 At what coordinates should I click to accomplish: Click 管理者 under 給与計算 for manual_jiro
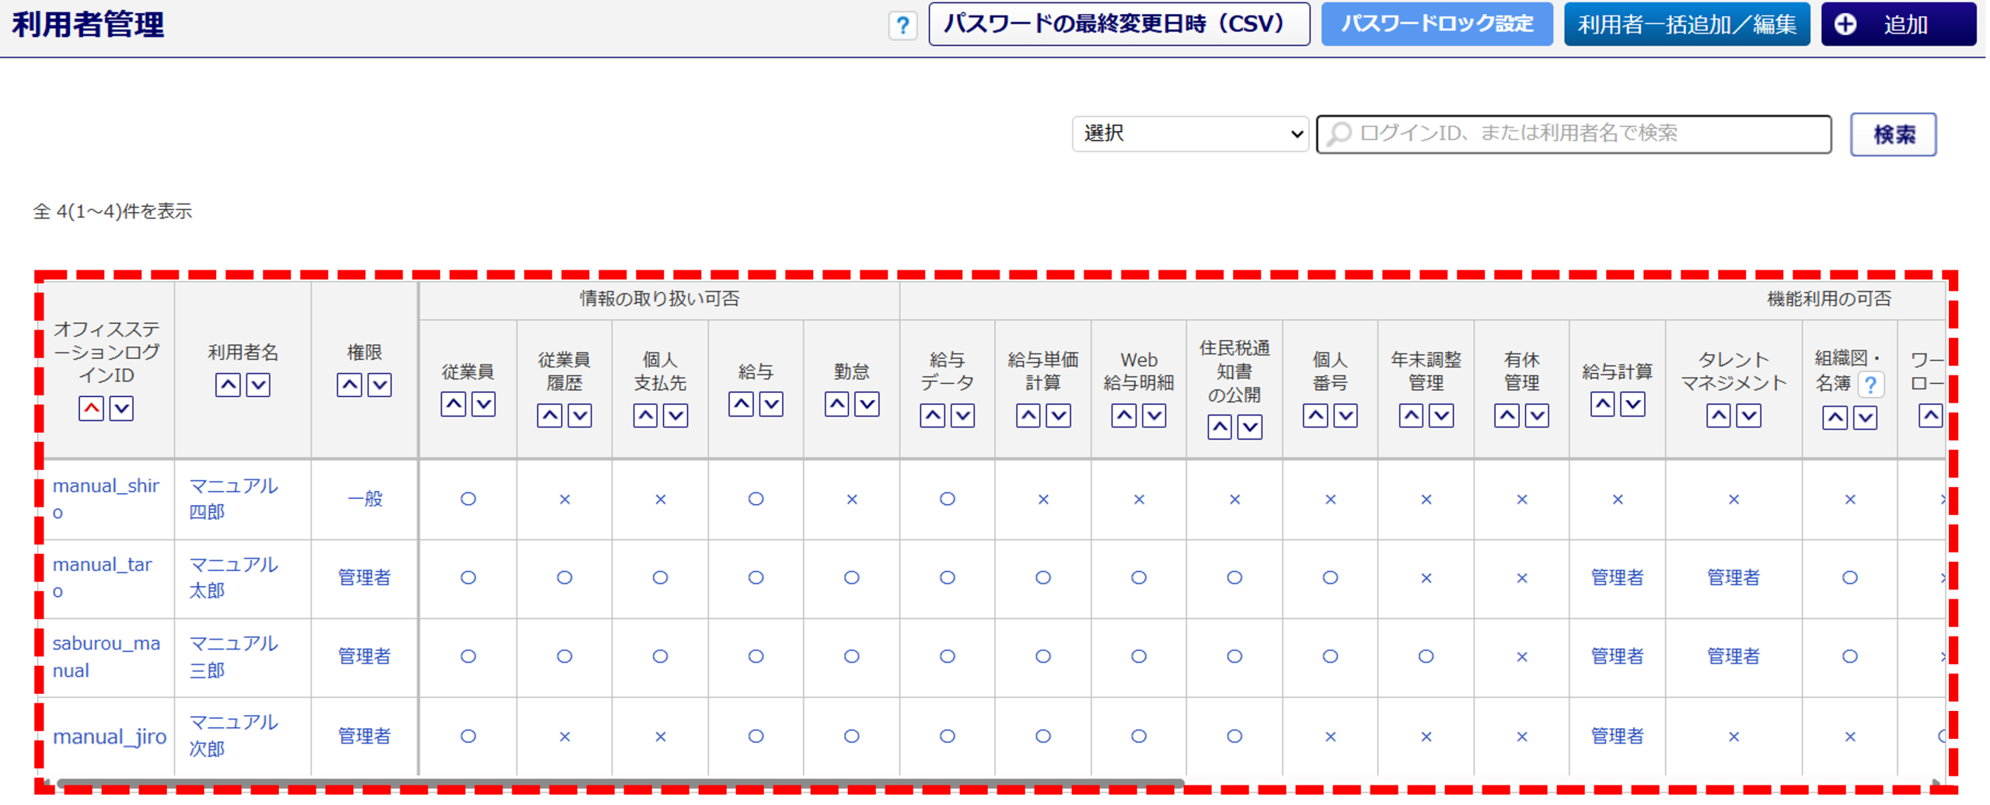[1617, 736]
